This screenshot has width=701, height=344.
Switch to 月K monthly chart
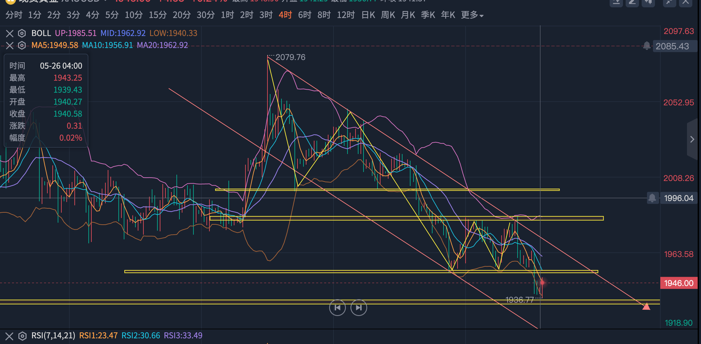click(x=408, y=15)
